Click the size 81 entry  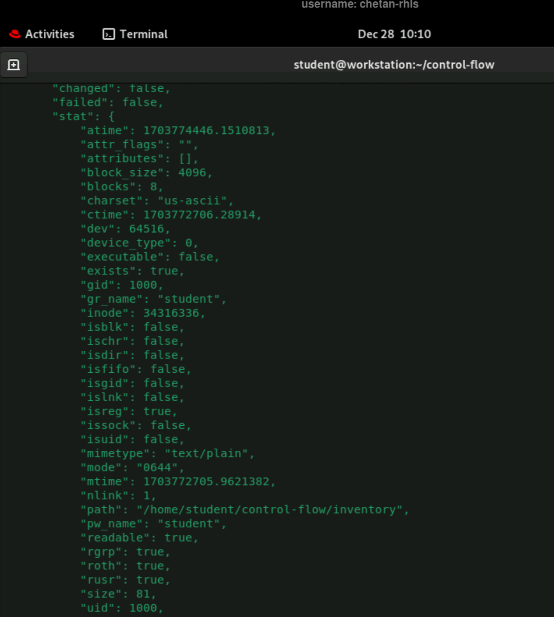(x=119, y=593)
